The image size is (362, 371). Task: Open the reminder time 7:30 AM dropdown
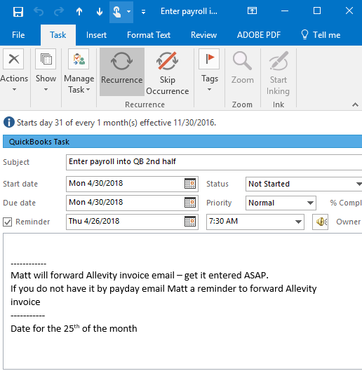255,222
